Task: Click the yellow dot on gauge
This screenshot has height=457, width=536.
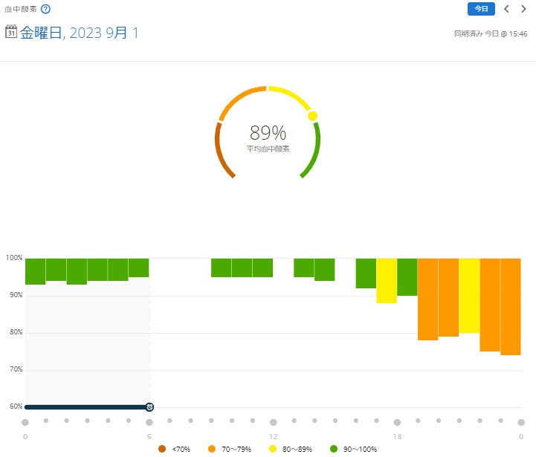Action: (312, 116)
